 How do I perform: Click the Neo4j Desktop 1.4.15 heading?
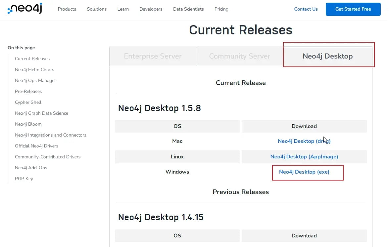[x=161, y=217]
